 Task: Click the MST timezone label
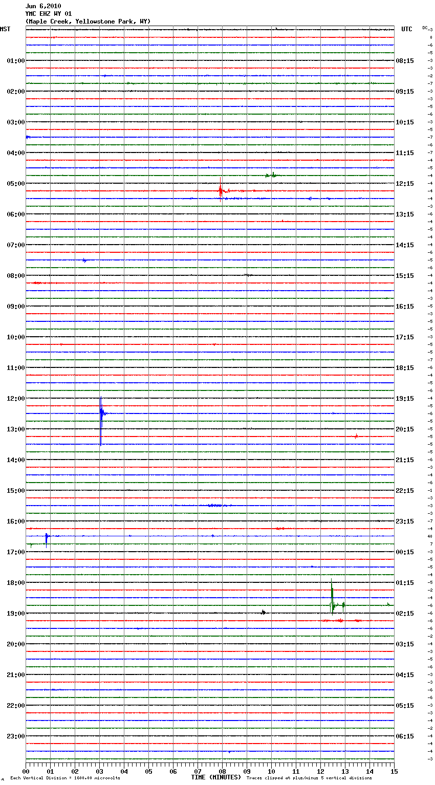(x=5, y=29)
